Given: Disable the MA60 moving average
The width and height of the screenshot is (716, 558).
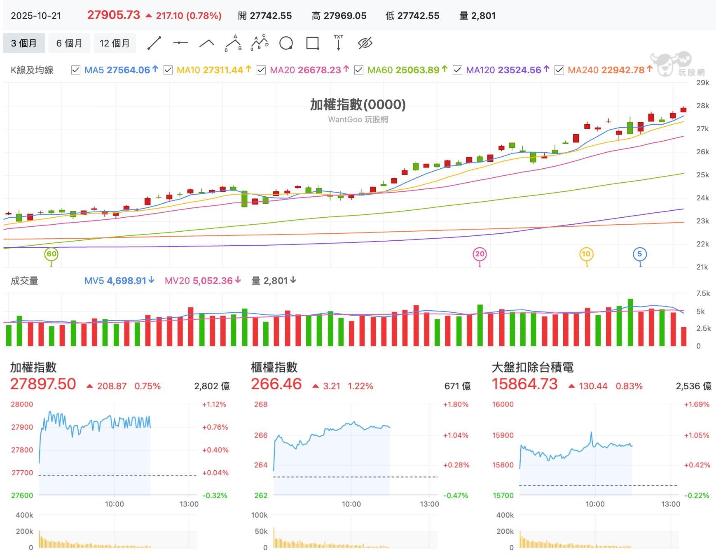Looking at the screenshot, I should click(358, 70).
